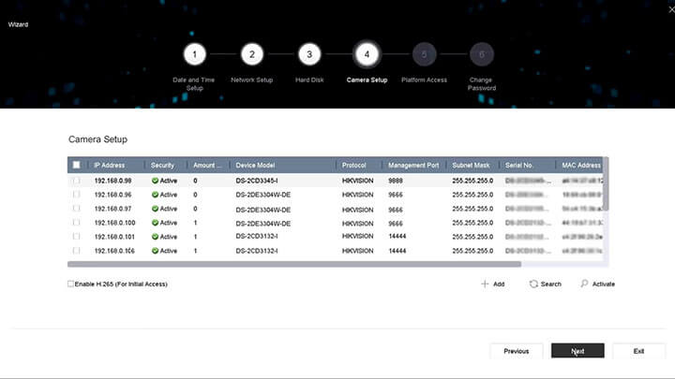Enable H.265 for Initial Access checkbox

[71, 284]
